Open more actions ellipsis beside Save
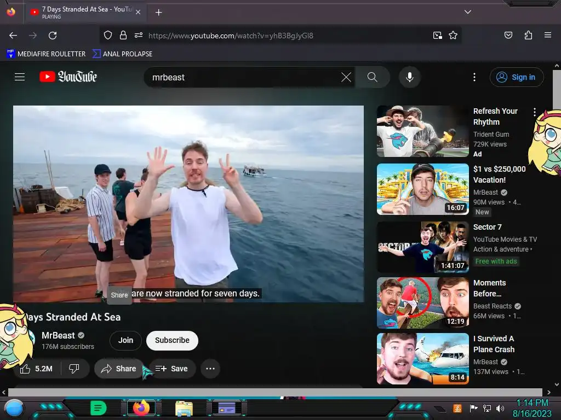Viewport: 561px width, 420px height. (210, 369)
